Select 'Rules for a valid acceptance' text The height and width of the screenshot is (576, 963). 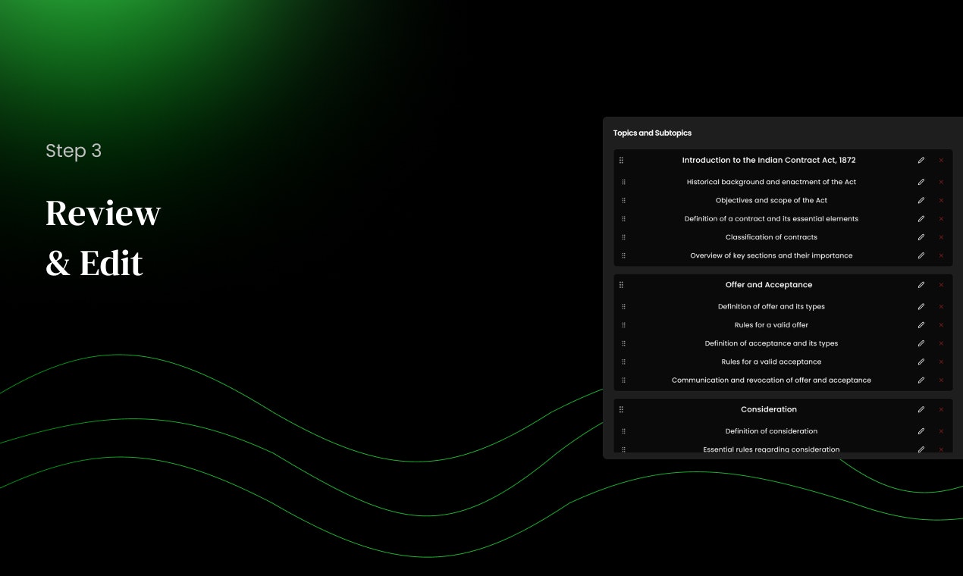click(771, 362)
